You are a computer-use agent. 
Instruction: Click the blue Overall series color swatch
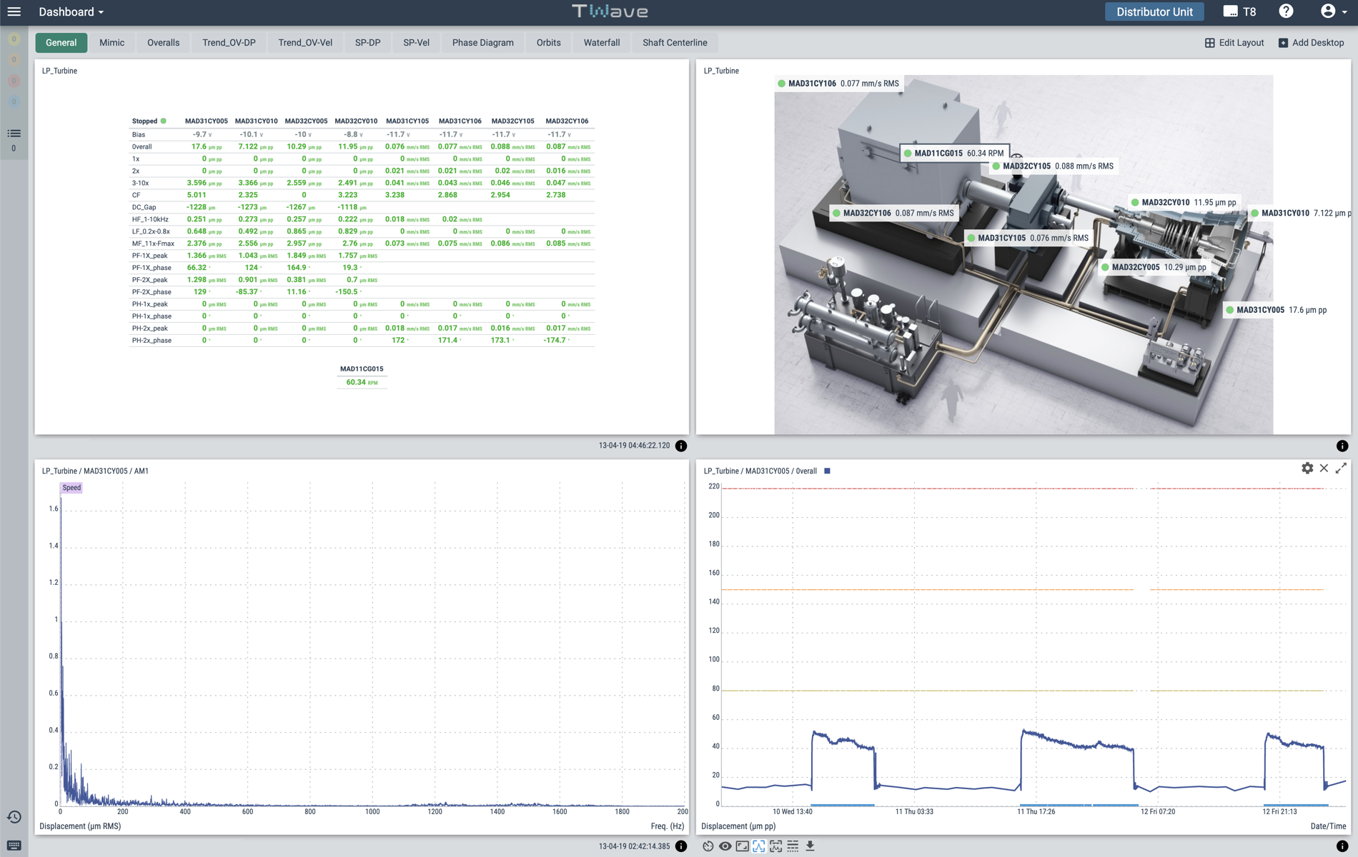827,471
